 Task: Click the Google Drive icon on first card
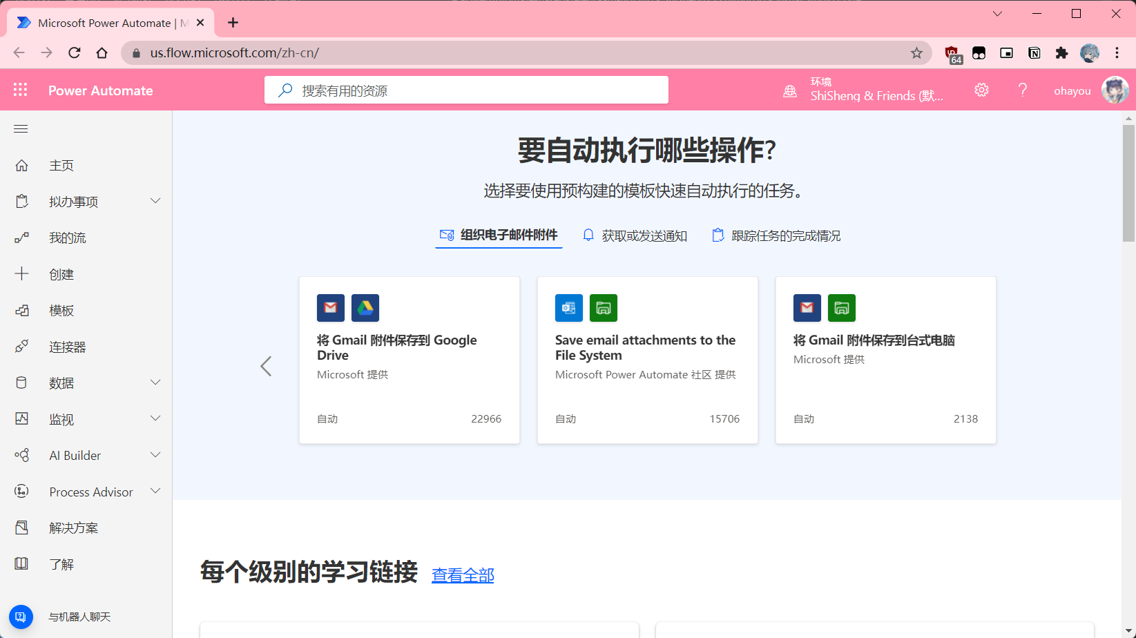point(365,308)
